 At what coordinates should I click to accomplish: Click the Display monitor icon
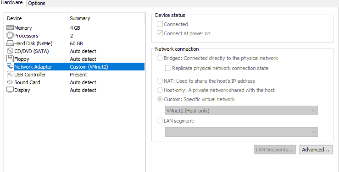10,90
